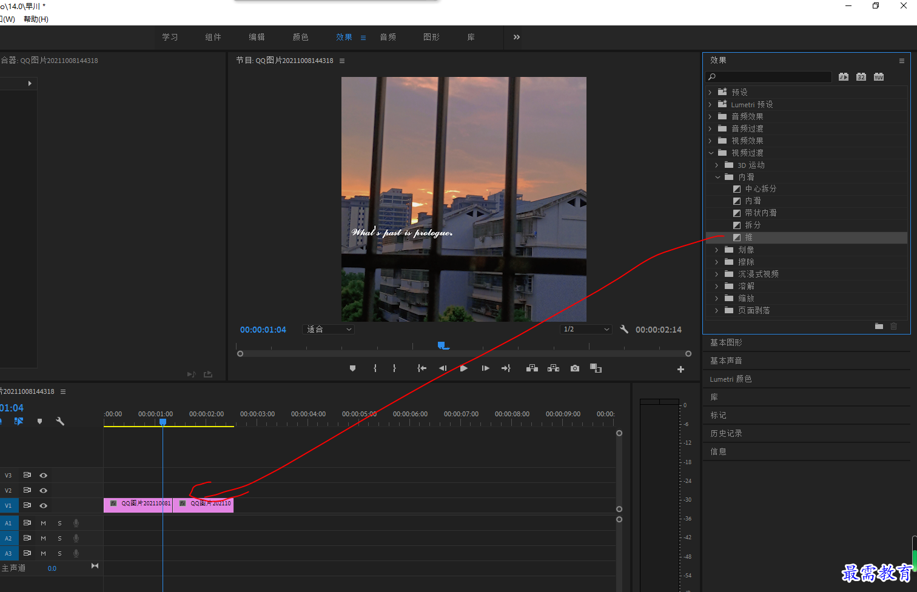Open the 适合 zoom level dropdown

pyautogui.click(x=328, y=329)
